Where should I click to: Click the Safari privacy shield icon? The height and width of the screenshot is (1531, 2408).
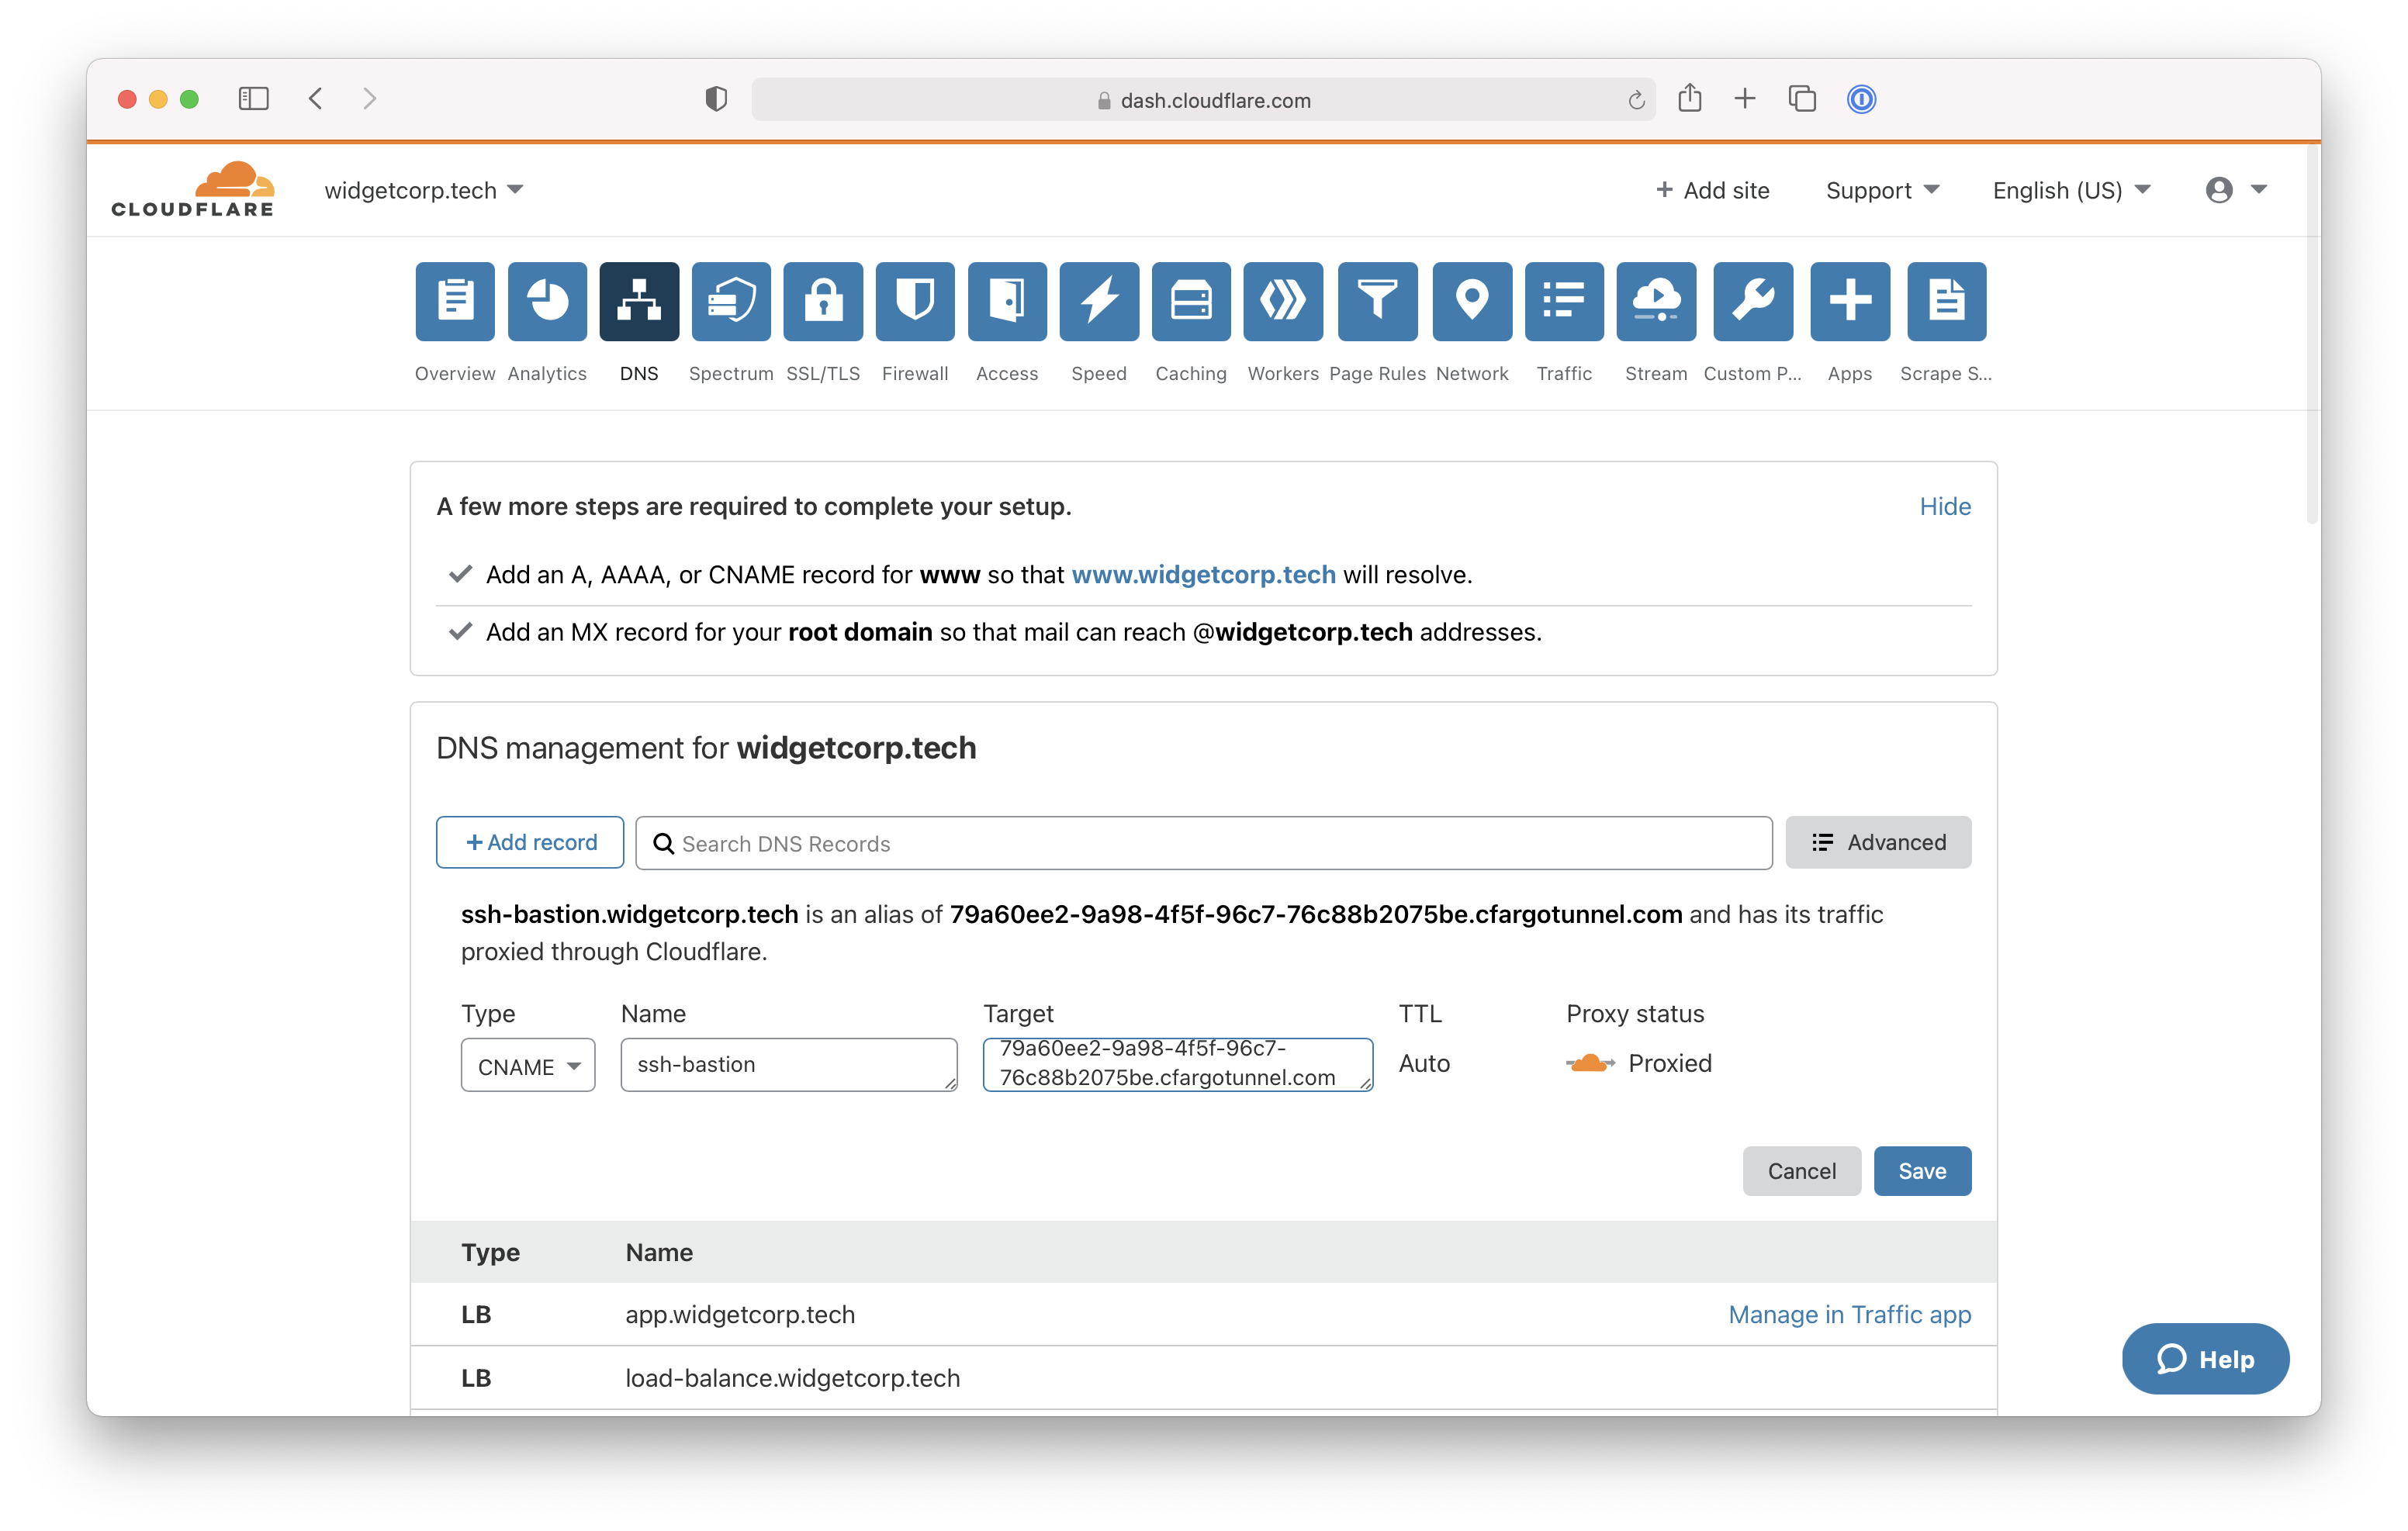716,99
